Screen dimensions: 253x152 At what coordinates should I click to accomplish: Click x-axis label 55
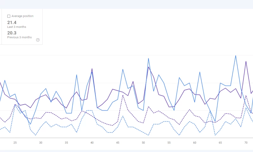pos(169,143)
